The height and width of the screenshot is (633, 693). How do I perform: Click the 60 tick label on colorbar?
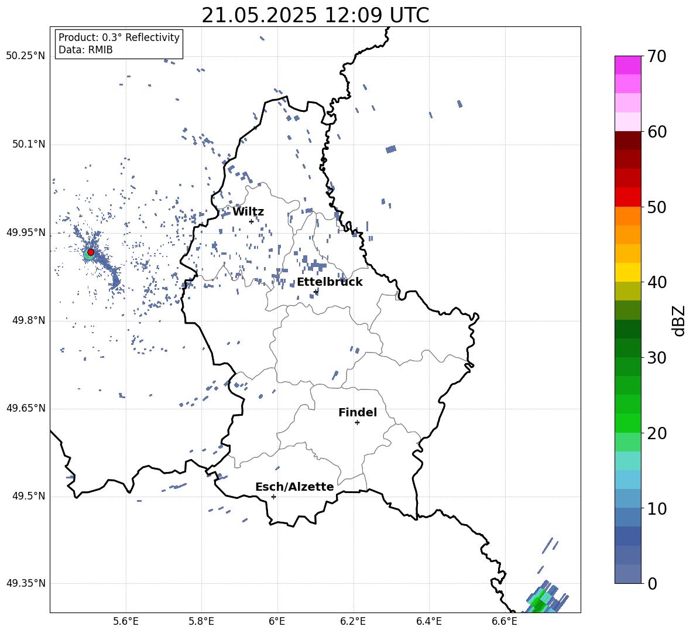[x=657, y=132]
